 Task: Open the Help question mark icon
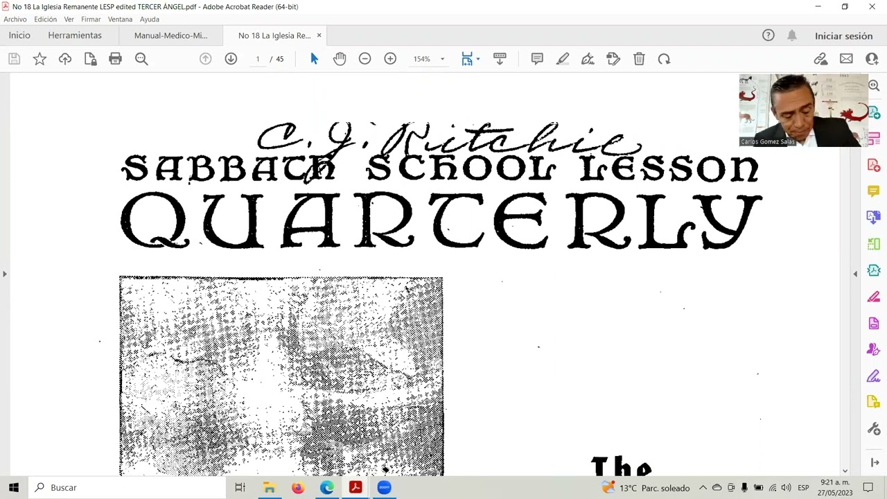768,35
